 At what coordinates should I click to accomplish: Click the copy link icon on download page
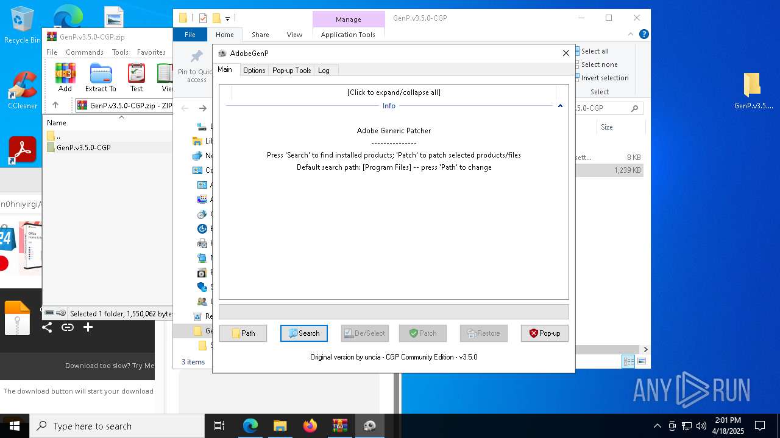tap(68, 327)
